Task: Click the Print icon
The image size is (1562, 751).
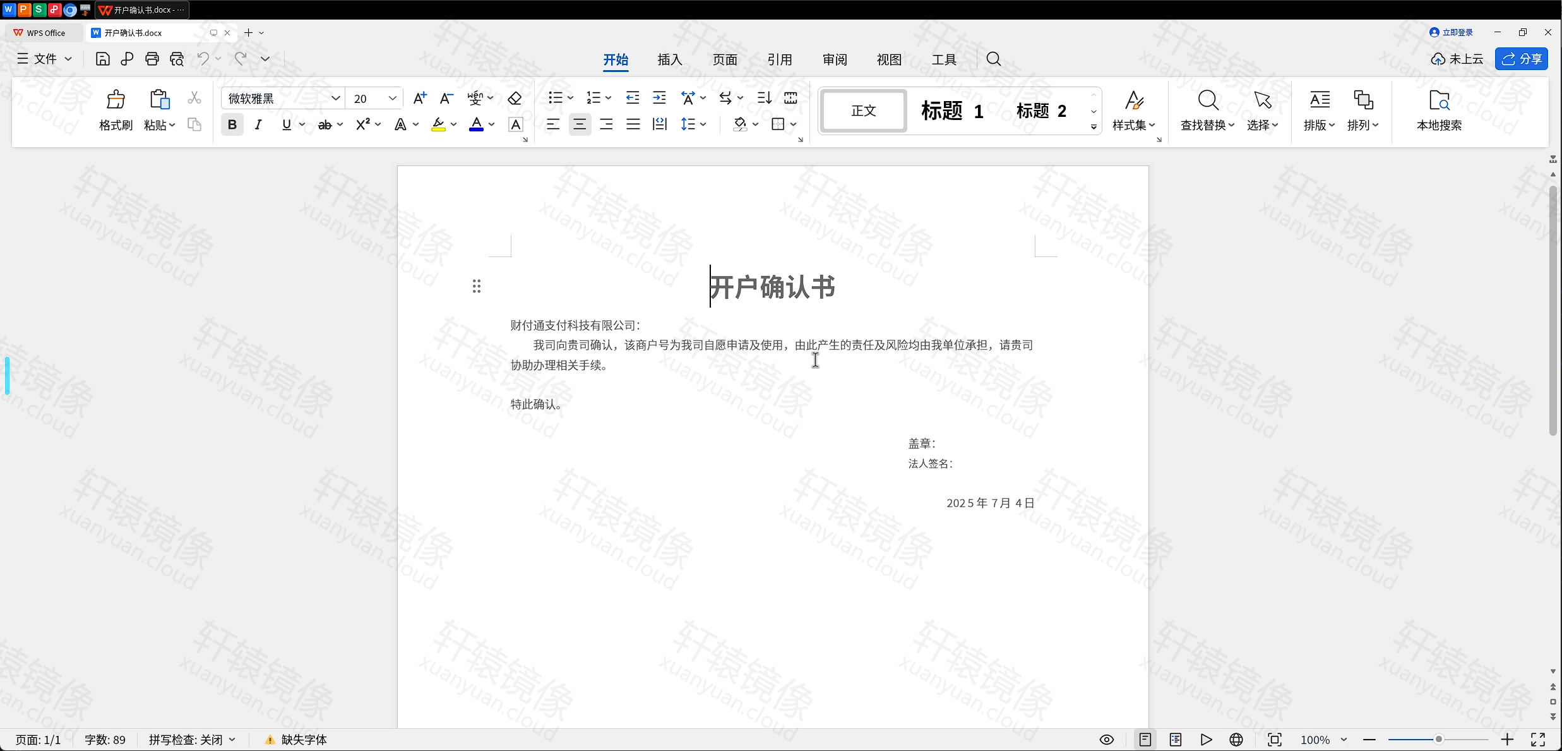Action: point(152,59)
